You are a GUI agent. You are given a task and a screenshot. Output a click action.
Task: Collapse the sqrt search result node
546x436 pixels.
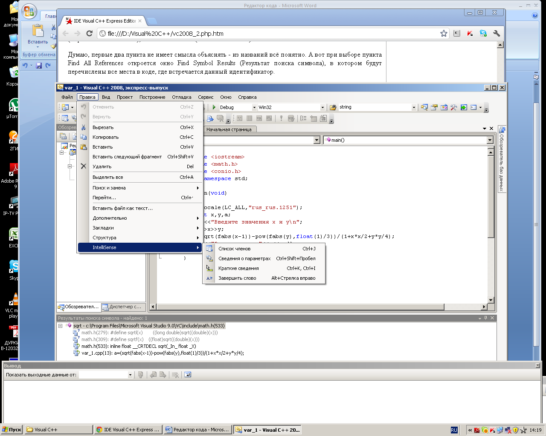click(x=61, y=326)
